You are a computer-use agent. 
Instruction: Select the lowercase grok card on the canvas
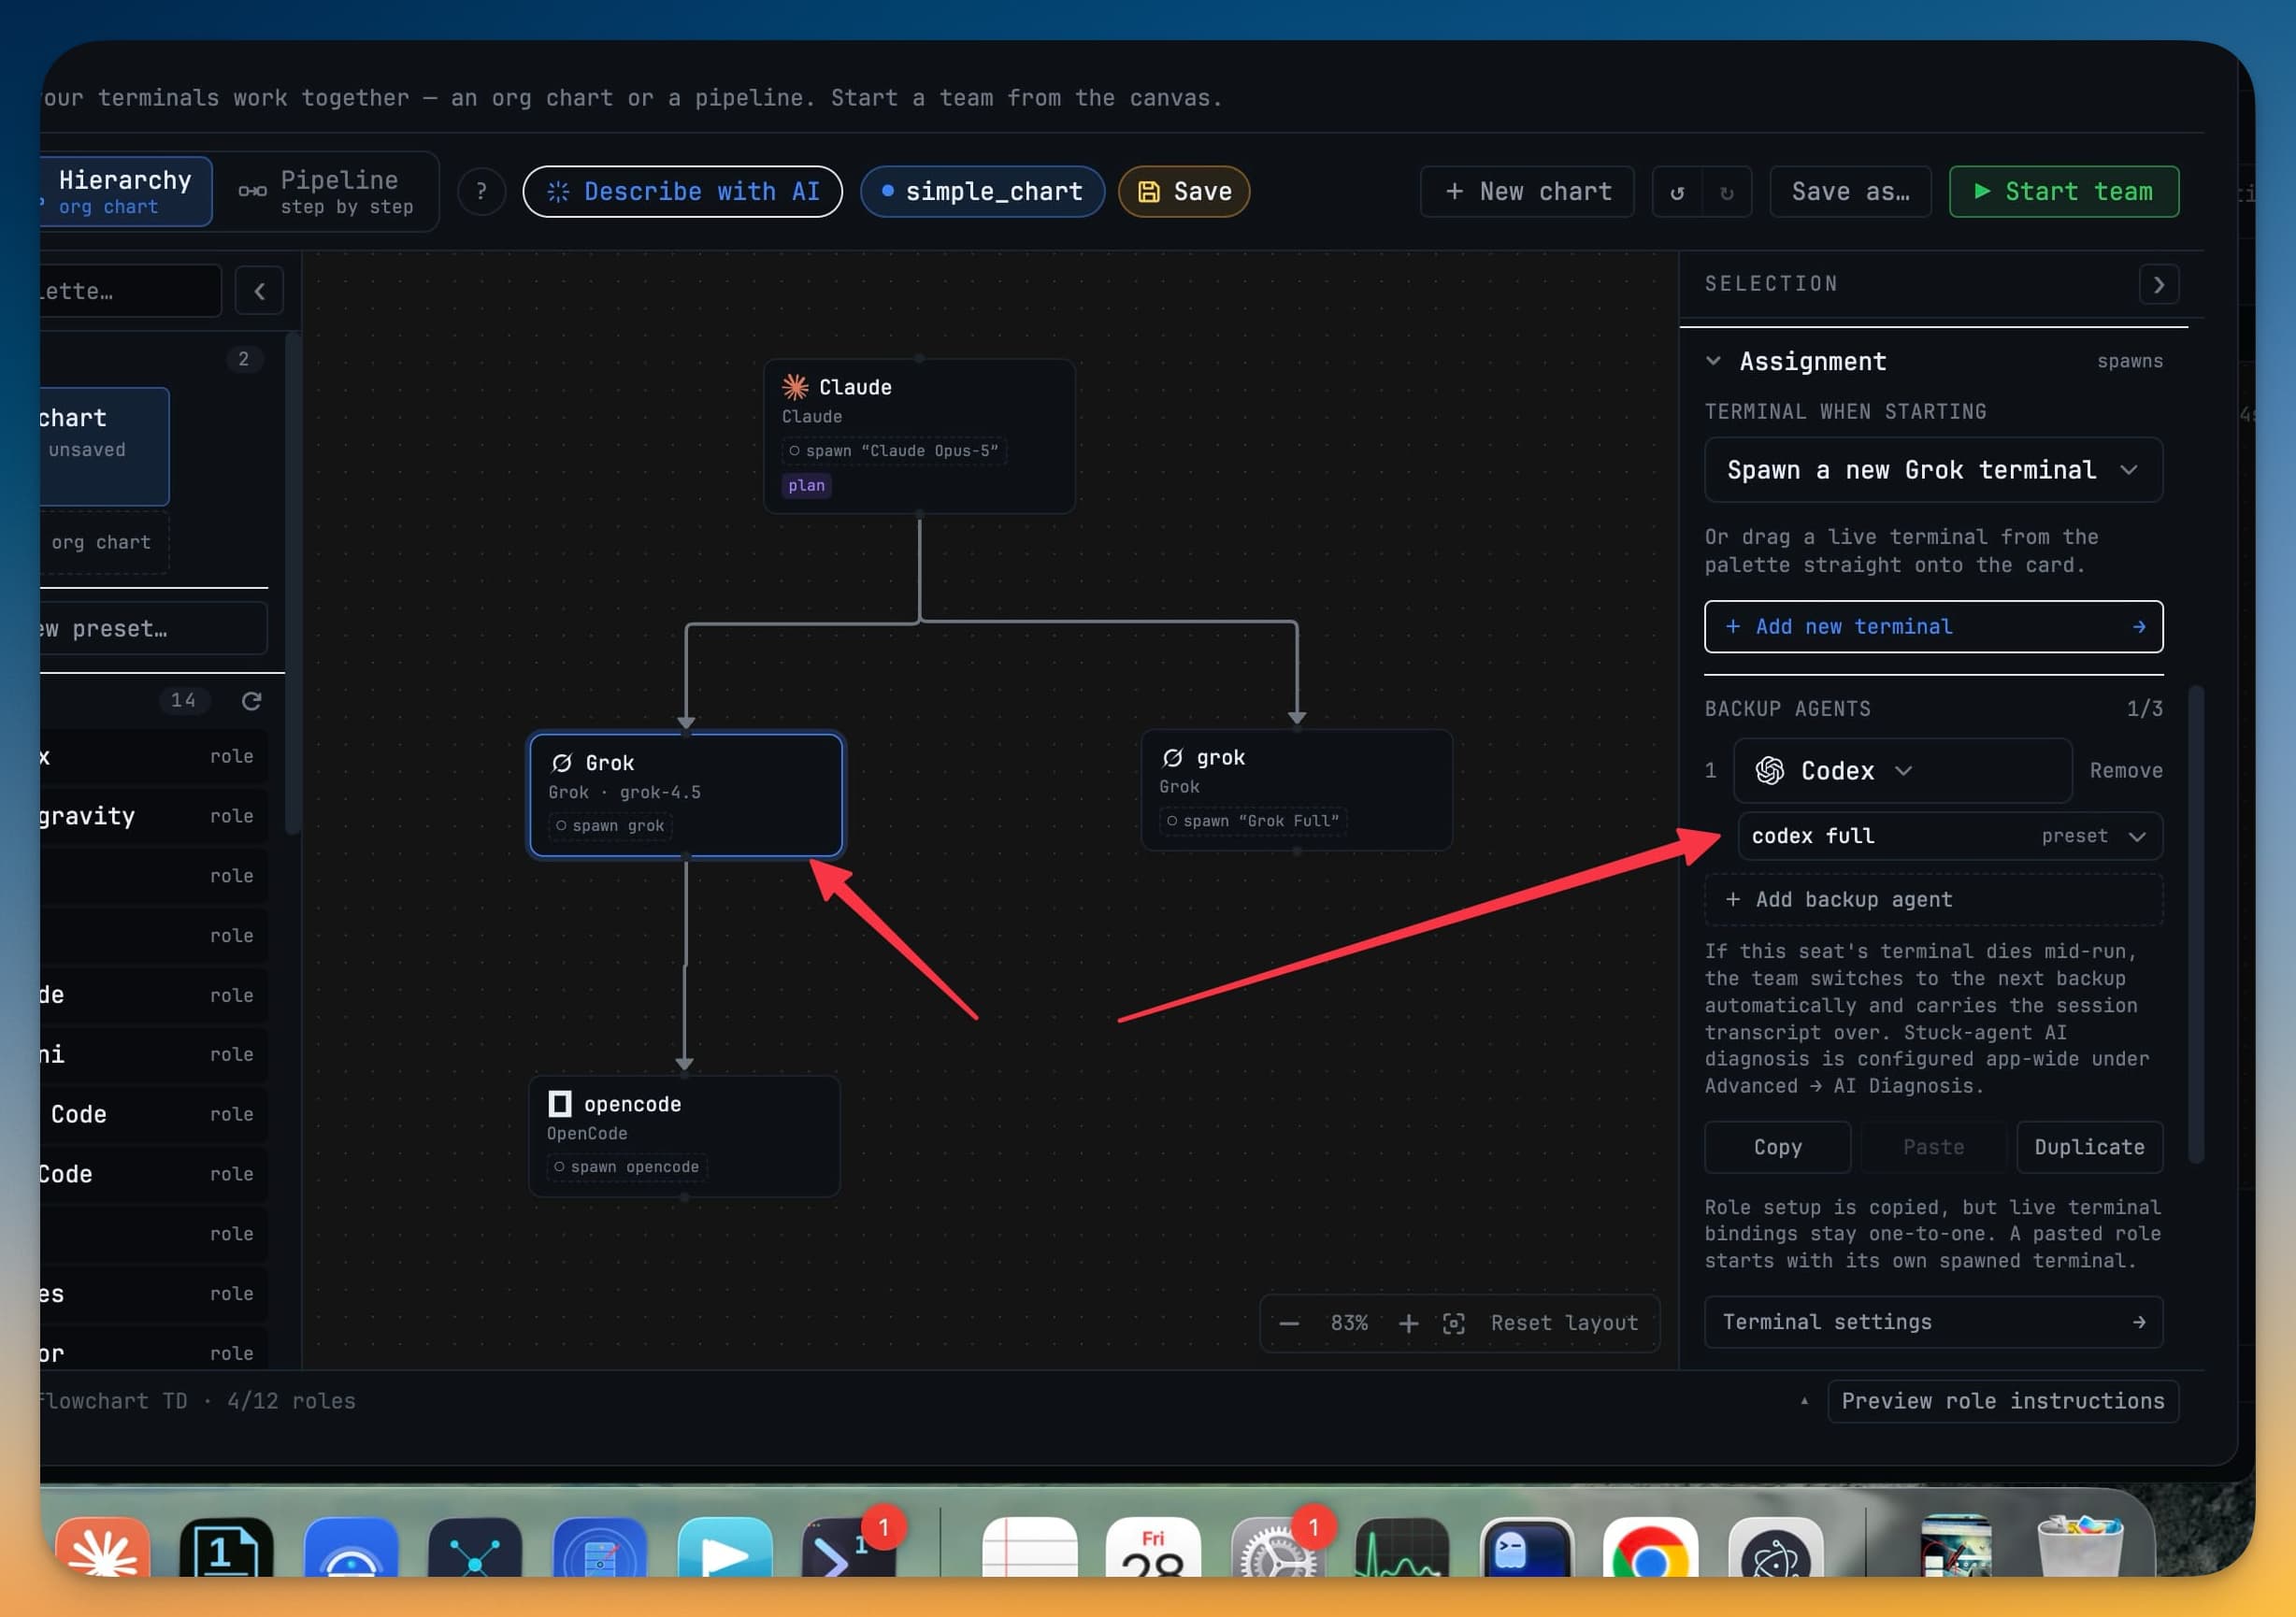1296,790
